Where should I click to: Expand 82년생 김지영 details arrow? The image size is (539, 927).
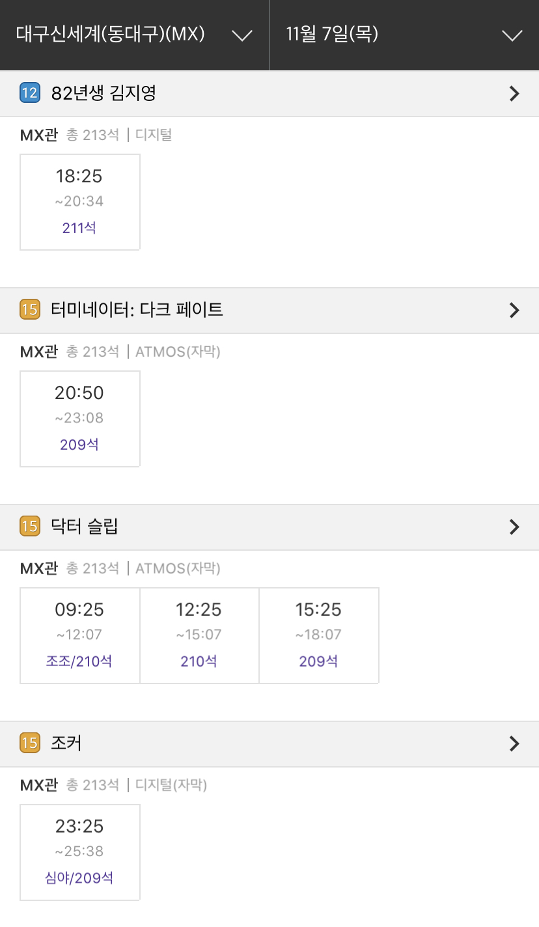(x=514, y=94)
